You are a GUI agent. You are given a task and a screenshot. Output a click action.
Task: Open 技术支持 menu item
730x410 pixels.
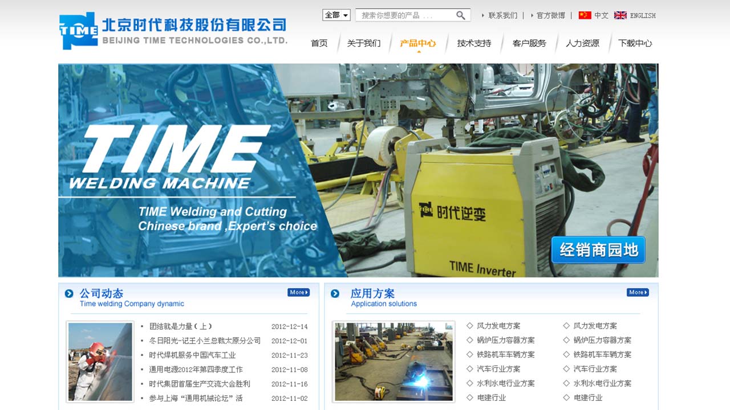pos(474,43)
